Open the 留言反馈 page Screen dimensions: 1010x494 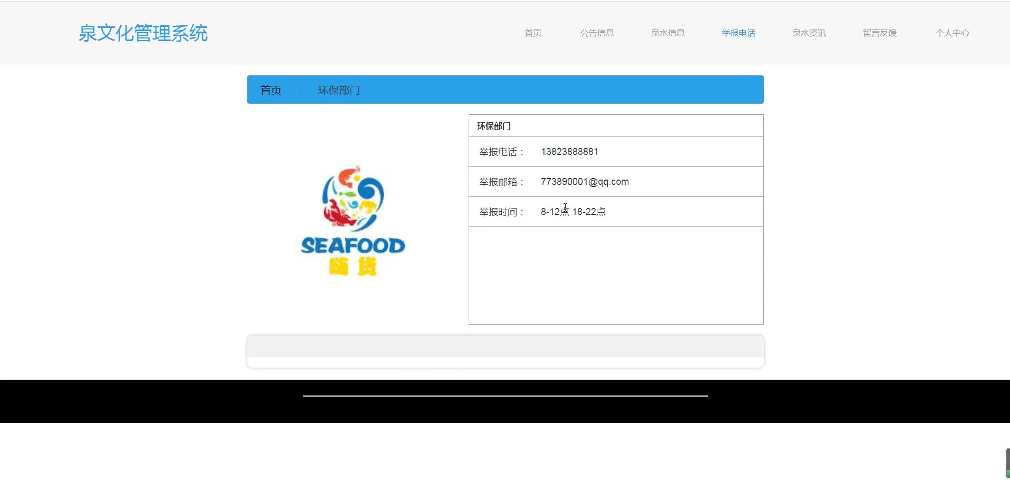(880, 33)
